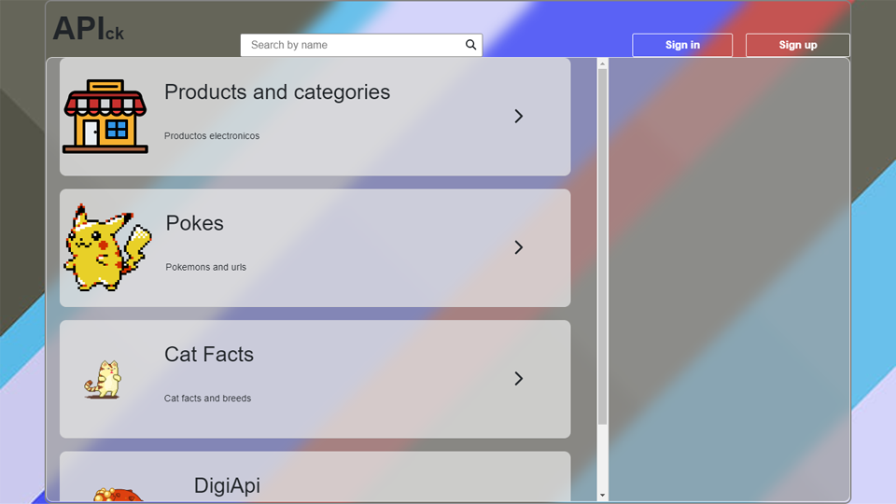Select the Pokes title

point(194,223)
